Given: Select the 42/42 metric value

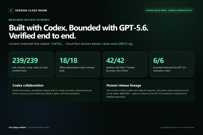Looking at the screenshot, I should click(x=115, y=60).
